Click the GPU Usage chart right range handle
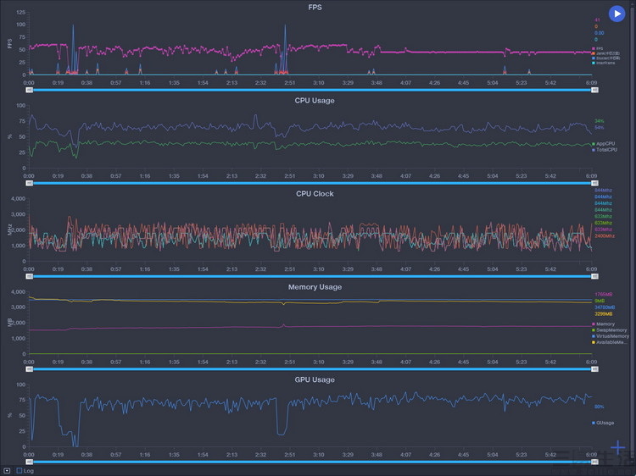 592,462
